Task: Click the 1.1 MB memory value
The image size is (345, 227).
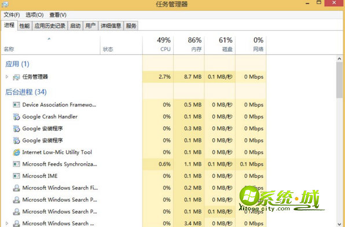Action: pos(193,164)
